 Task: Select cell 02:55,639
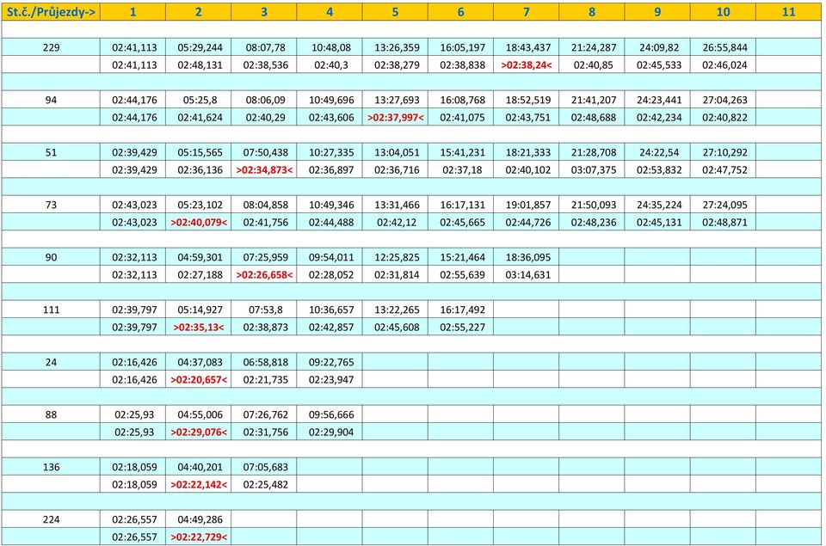[x=462, y=274]
